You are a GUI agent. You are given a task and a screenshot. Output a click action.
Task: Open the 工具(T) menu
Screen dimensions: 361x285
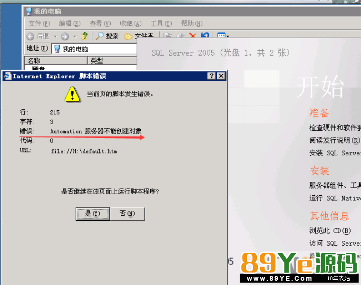click(x=161, y=23)
